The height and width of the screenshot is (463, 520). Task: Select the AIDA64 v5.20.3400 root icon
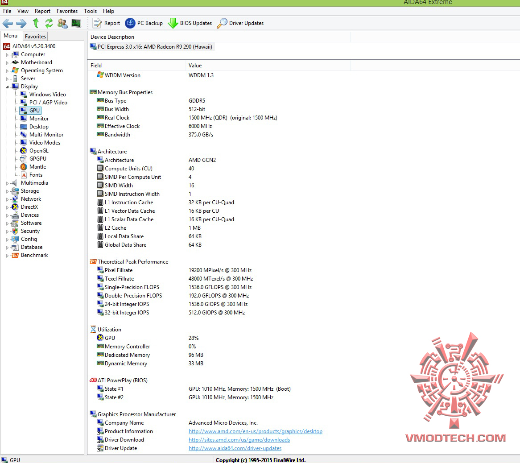pos(7,46)
